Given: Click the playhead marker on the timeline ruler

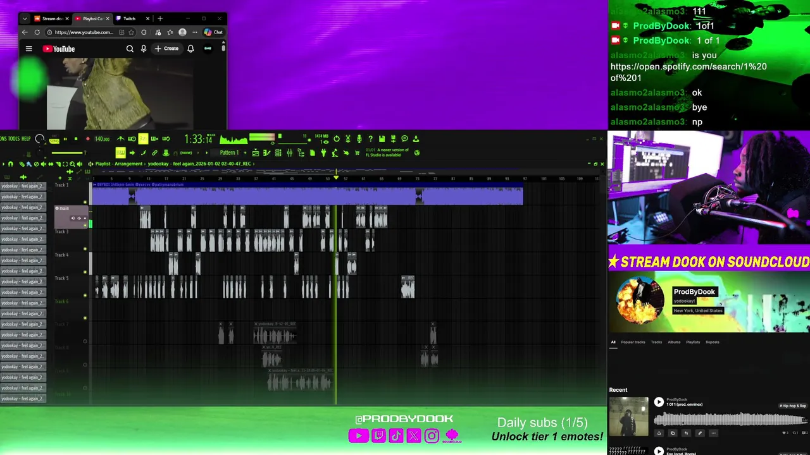Looking at the screenshot, I should pos(336,178).
